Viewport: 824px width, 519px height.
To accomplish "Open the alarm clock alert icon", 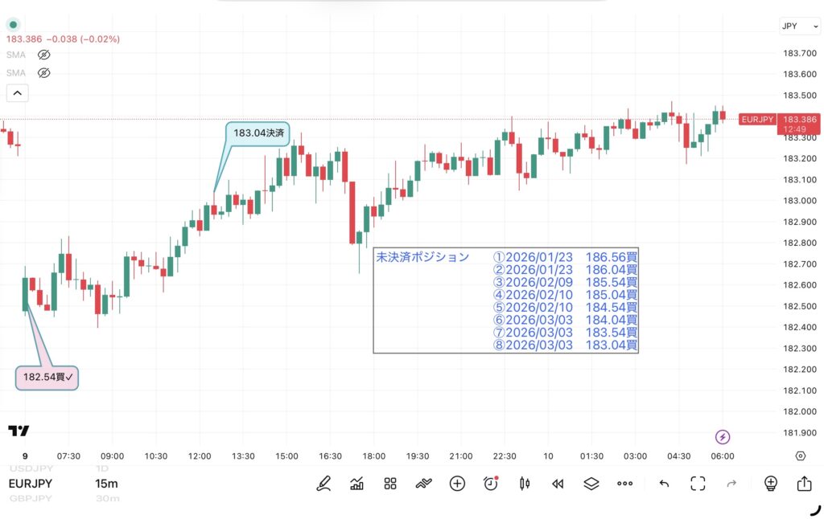I will point(491,483).
